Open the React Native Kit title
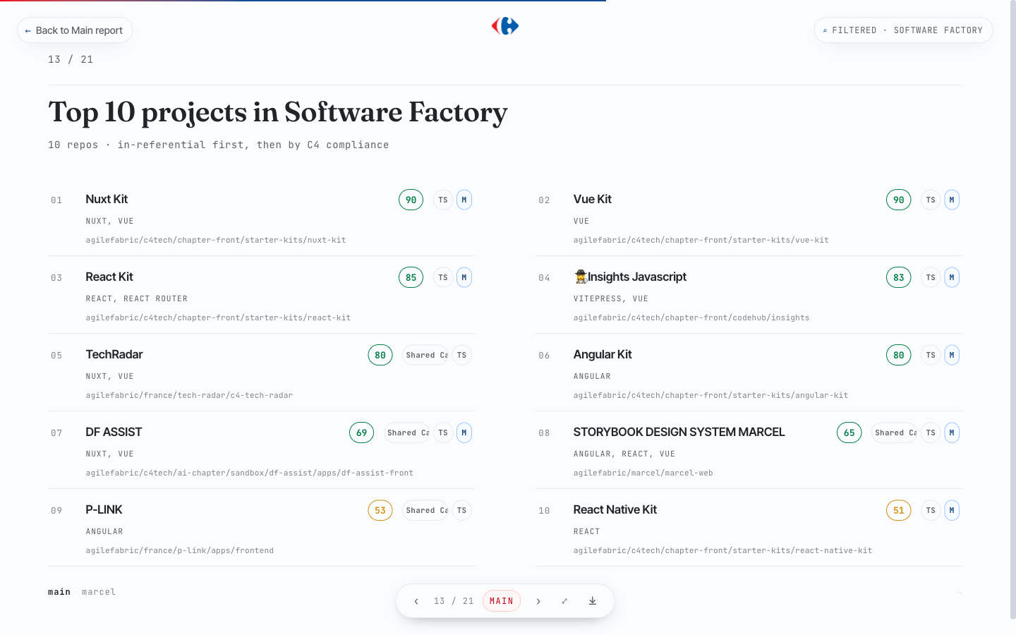Screen dimensions: 1016x635 pyautogui.click(x=615, y=509)
